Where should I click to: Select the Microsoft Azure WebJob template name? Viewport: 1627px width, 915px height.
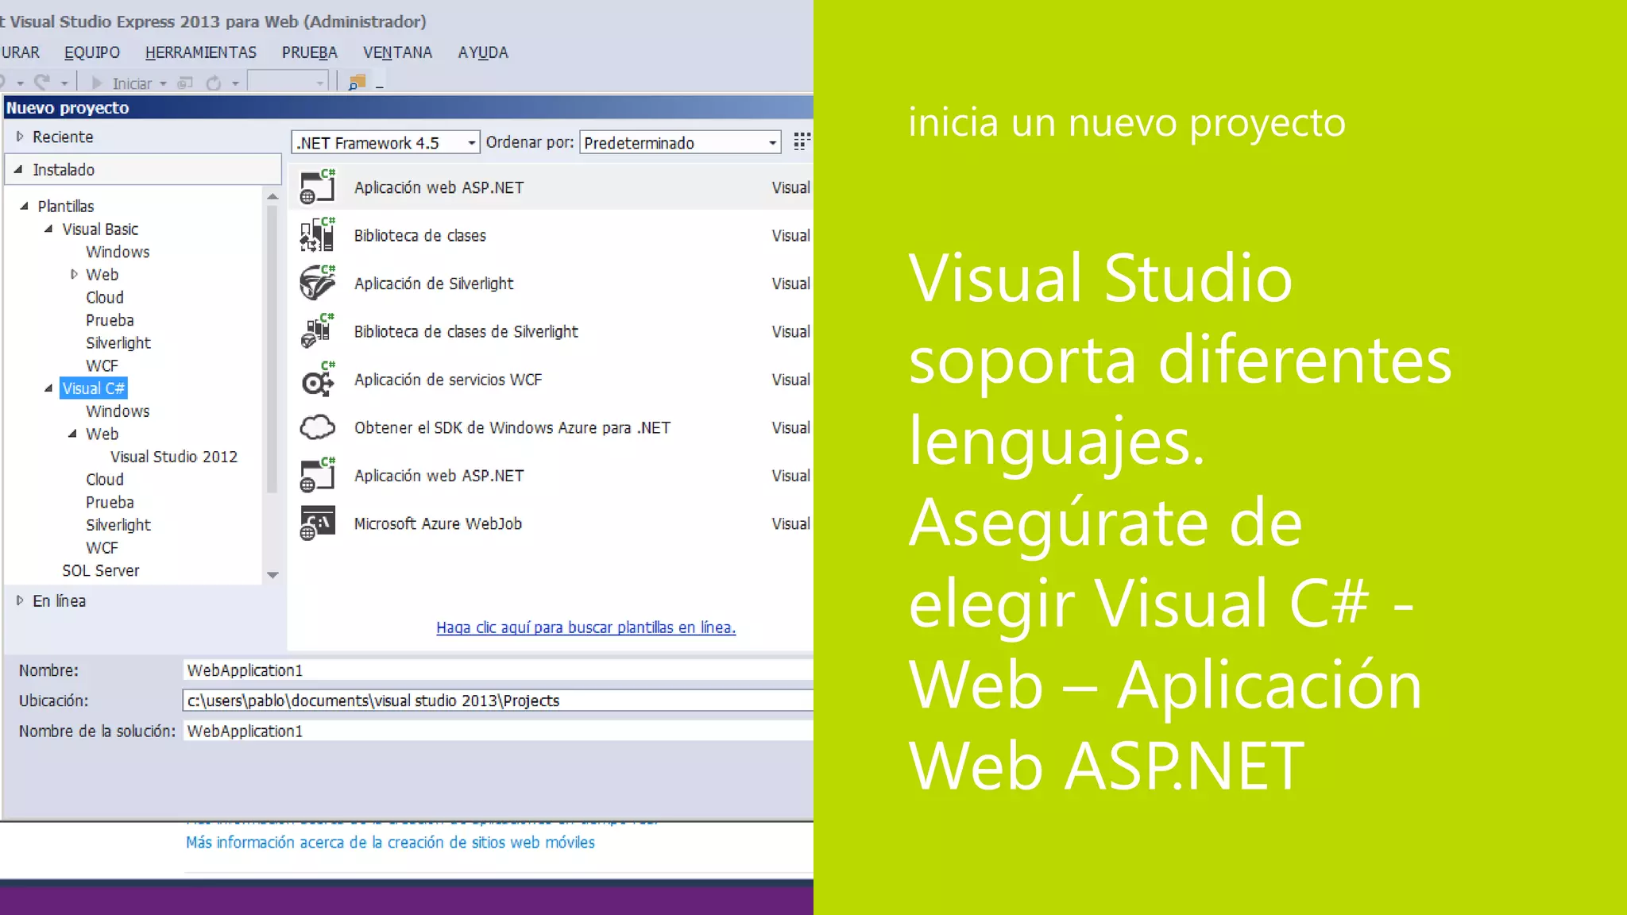click(438, 523)
